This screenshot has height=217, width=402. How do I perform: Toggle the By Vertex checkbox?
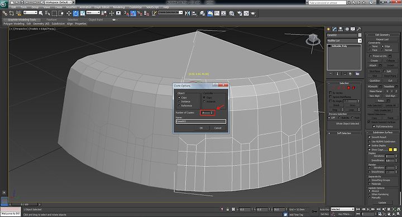(x=331, y=93)
